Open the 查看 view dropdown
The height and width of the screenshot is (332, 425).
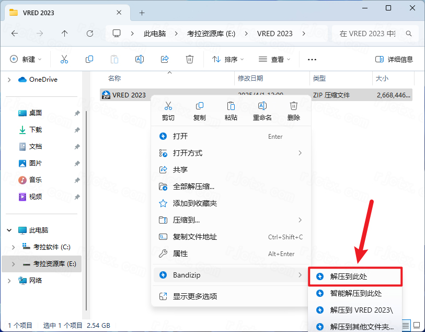pos(274,60)
